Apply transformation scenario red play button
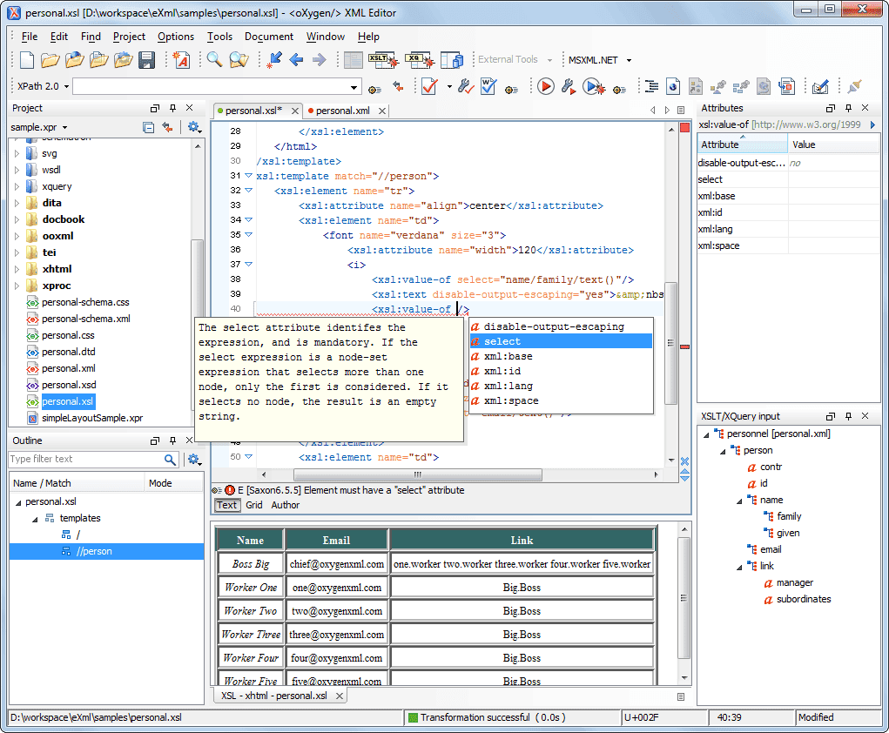889x733 pixels. tap(545, 87)
